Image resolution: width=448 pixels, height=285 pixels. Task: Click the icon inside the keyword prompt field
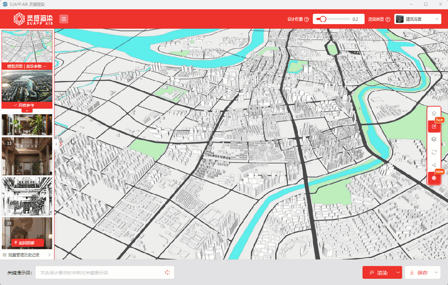168,273
